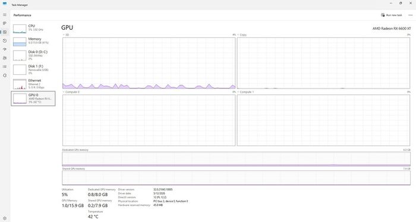Click the Compute 0 graph area

coord(149,120)
